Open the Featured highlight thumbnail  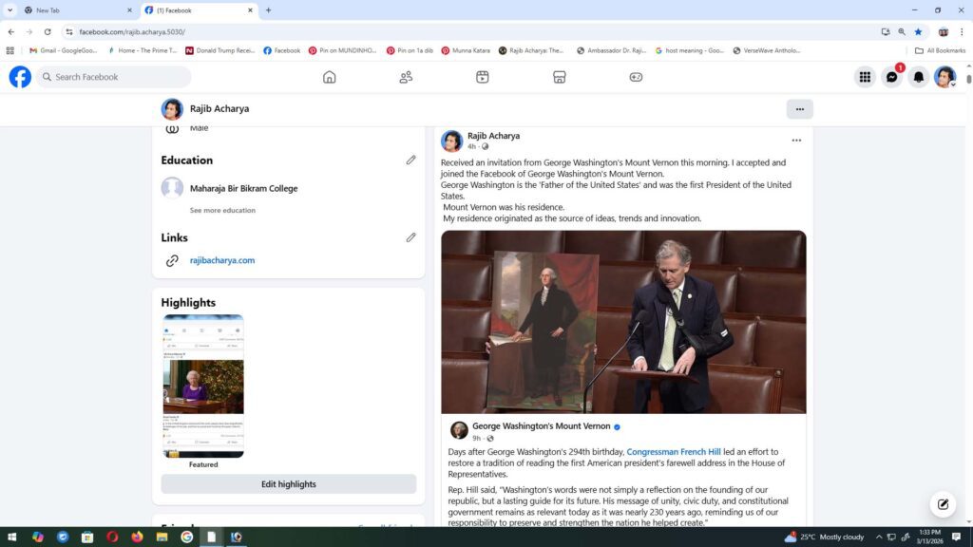click(x=203, y=387)
